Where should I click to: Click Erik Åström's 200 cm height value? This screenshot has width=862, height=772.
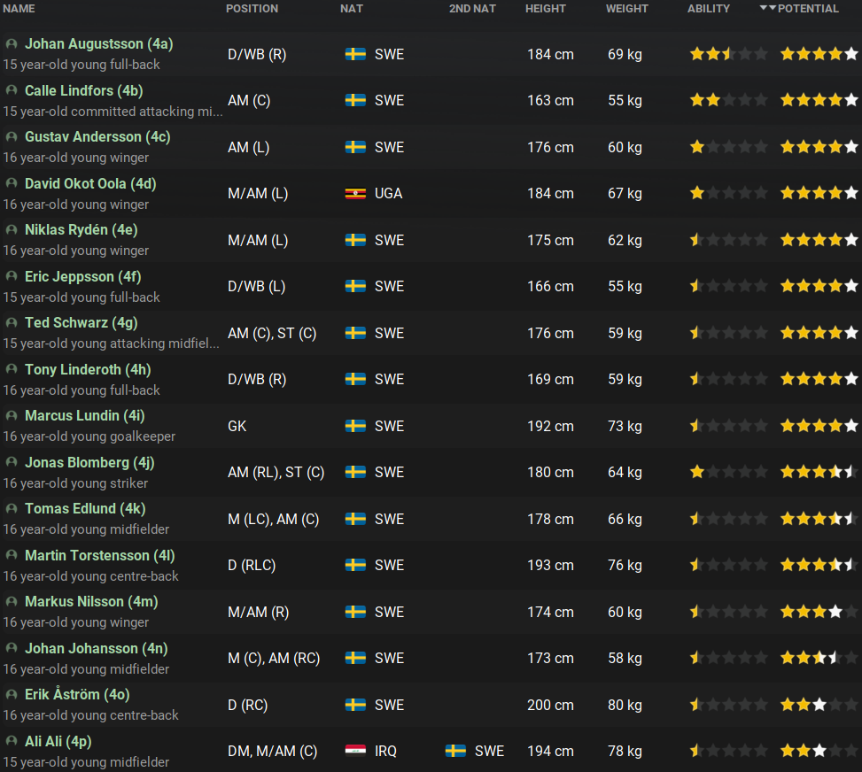click(550, 705)
